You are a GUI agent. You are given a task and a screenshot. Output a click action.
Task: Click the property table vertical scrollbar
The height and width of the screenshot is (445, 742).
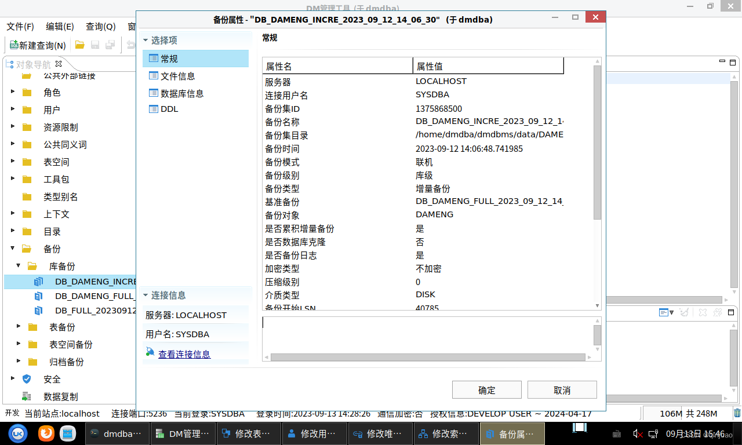[x=597, y=143]
